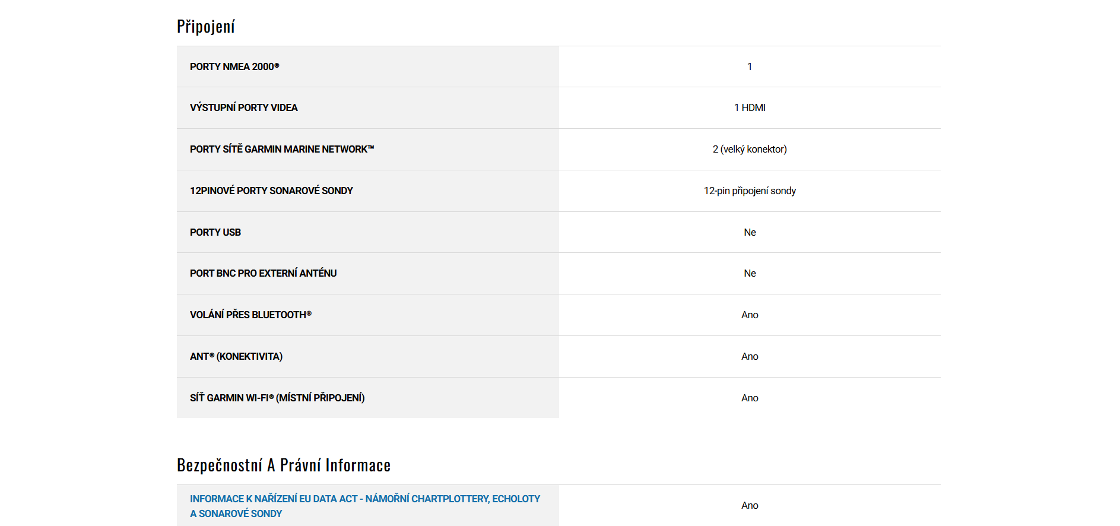Select the PORTY NMEA 2000 row label
The height and width of the screenshot is (526, 1120).
tap(234, 66)
